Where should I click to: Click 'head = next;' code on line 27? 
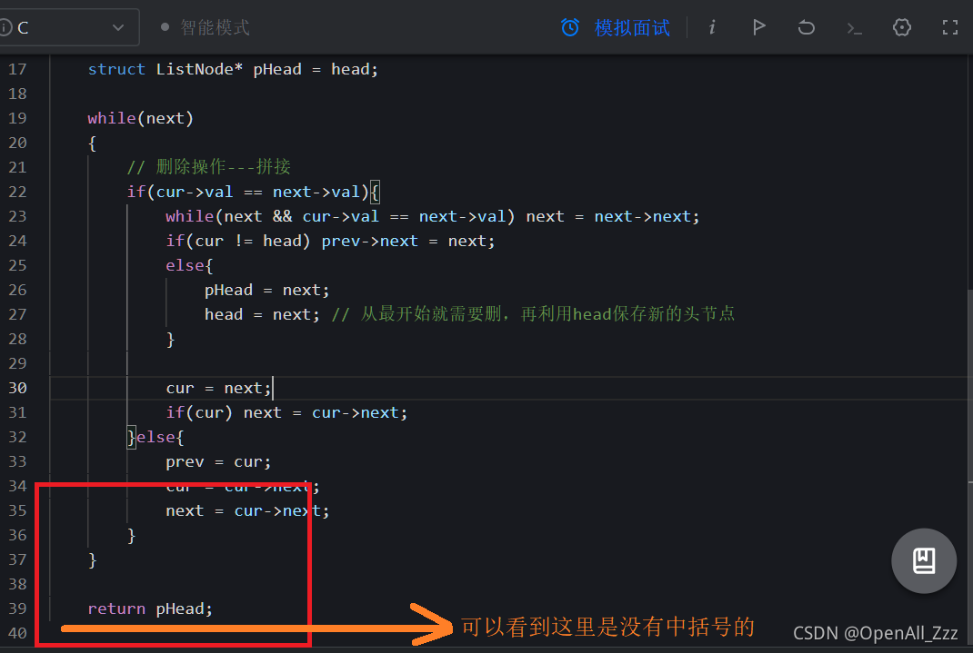click(x=263, y=315)
